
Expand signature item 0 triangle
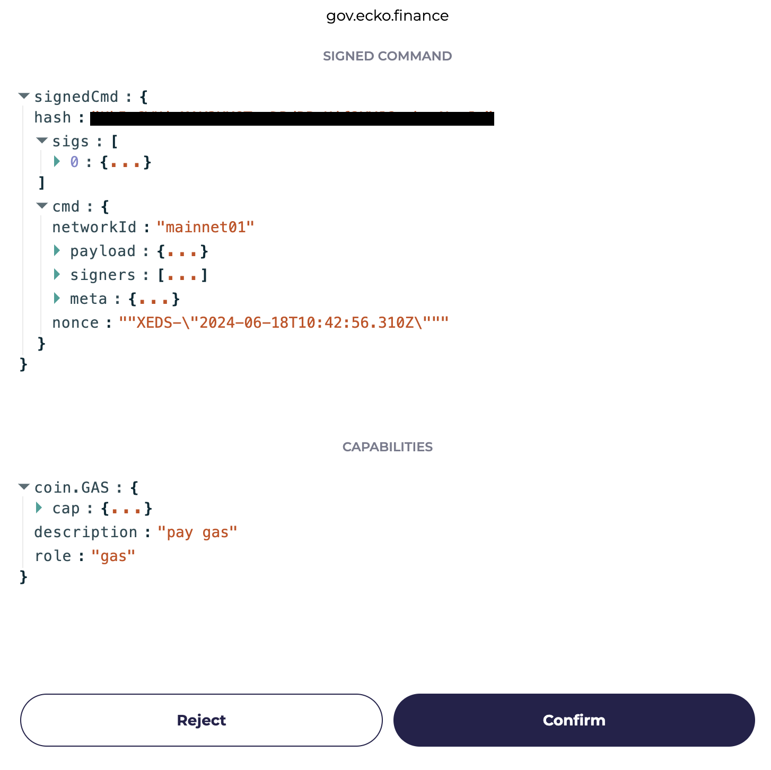pos(57,161)
